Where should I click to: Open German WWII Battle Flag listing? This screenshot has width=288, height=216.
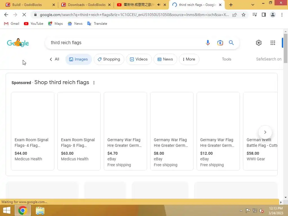(260, 131)
